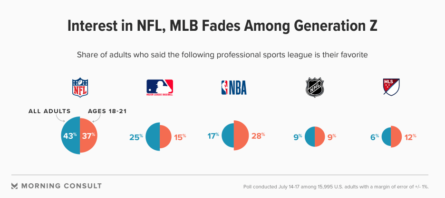
Task: Click the Major League Baseball logo
Action: click(x=159, y=88)
